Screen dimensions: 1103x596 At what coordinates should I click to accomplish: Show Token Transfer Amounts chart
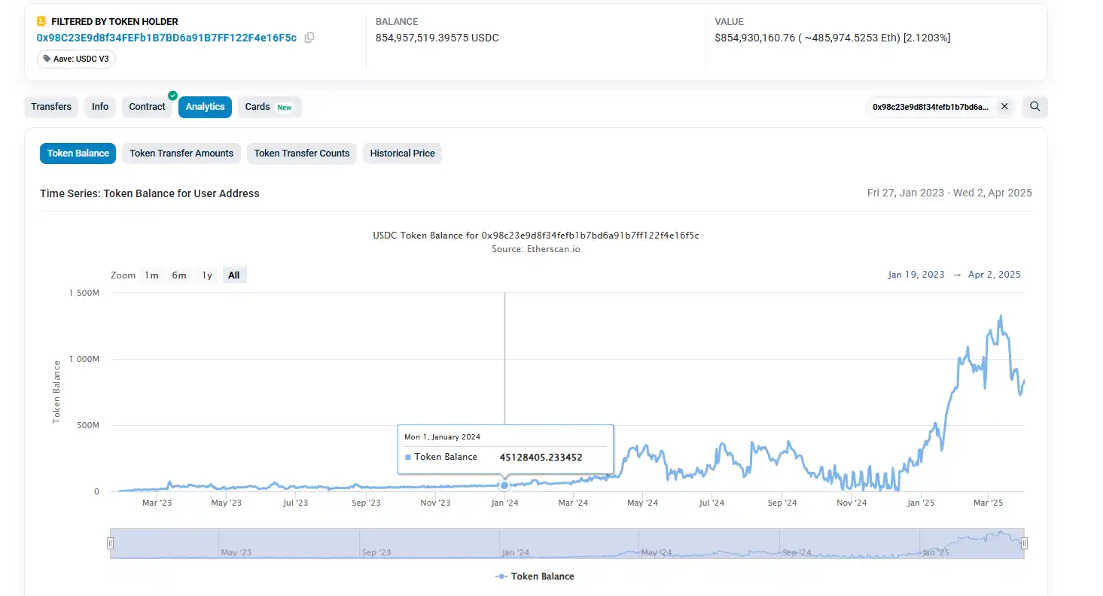181,154
